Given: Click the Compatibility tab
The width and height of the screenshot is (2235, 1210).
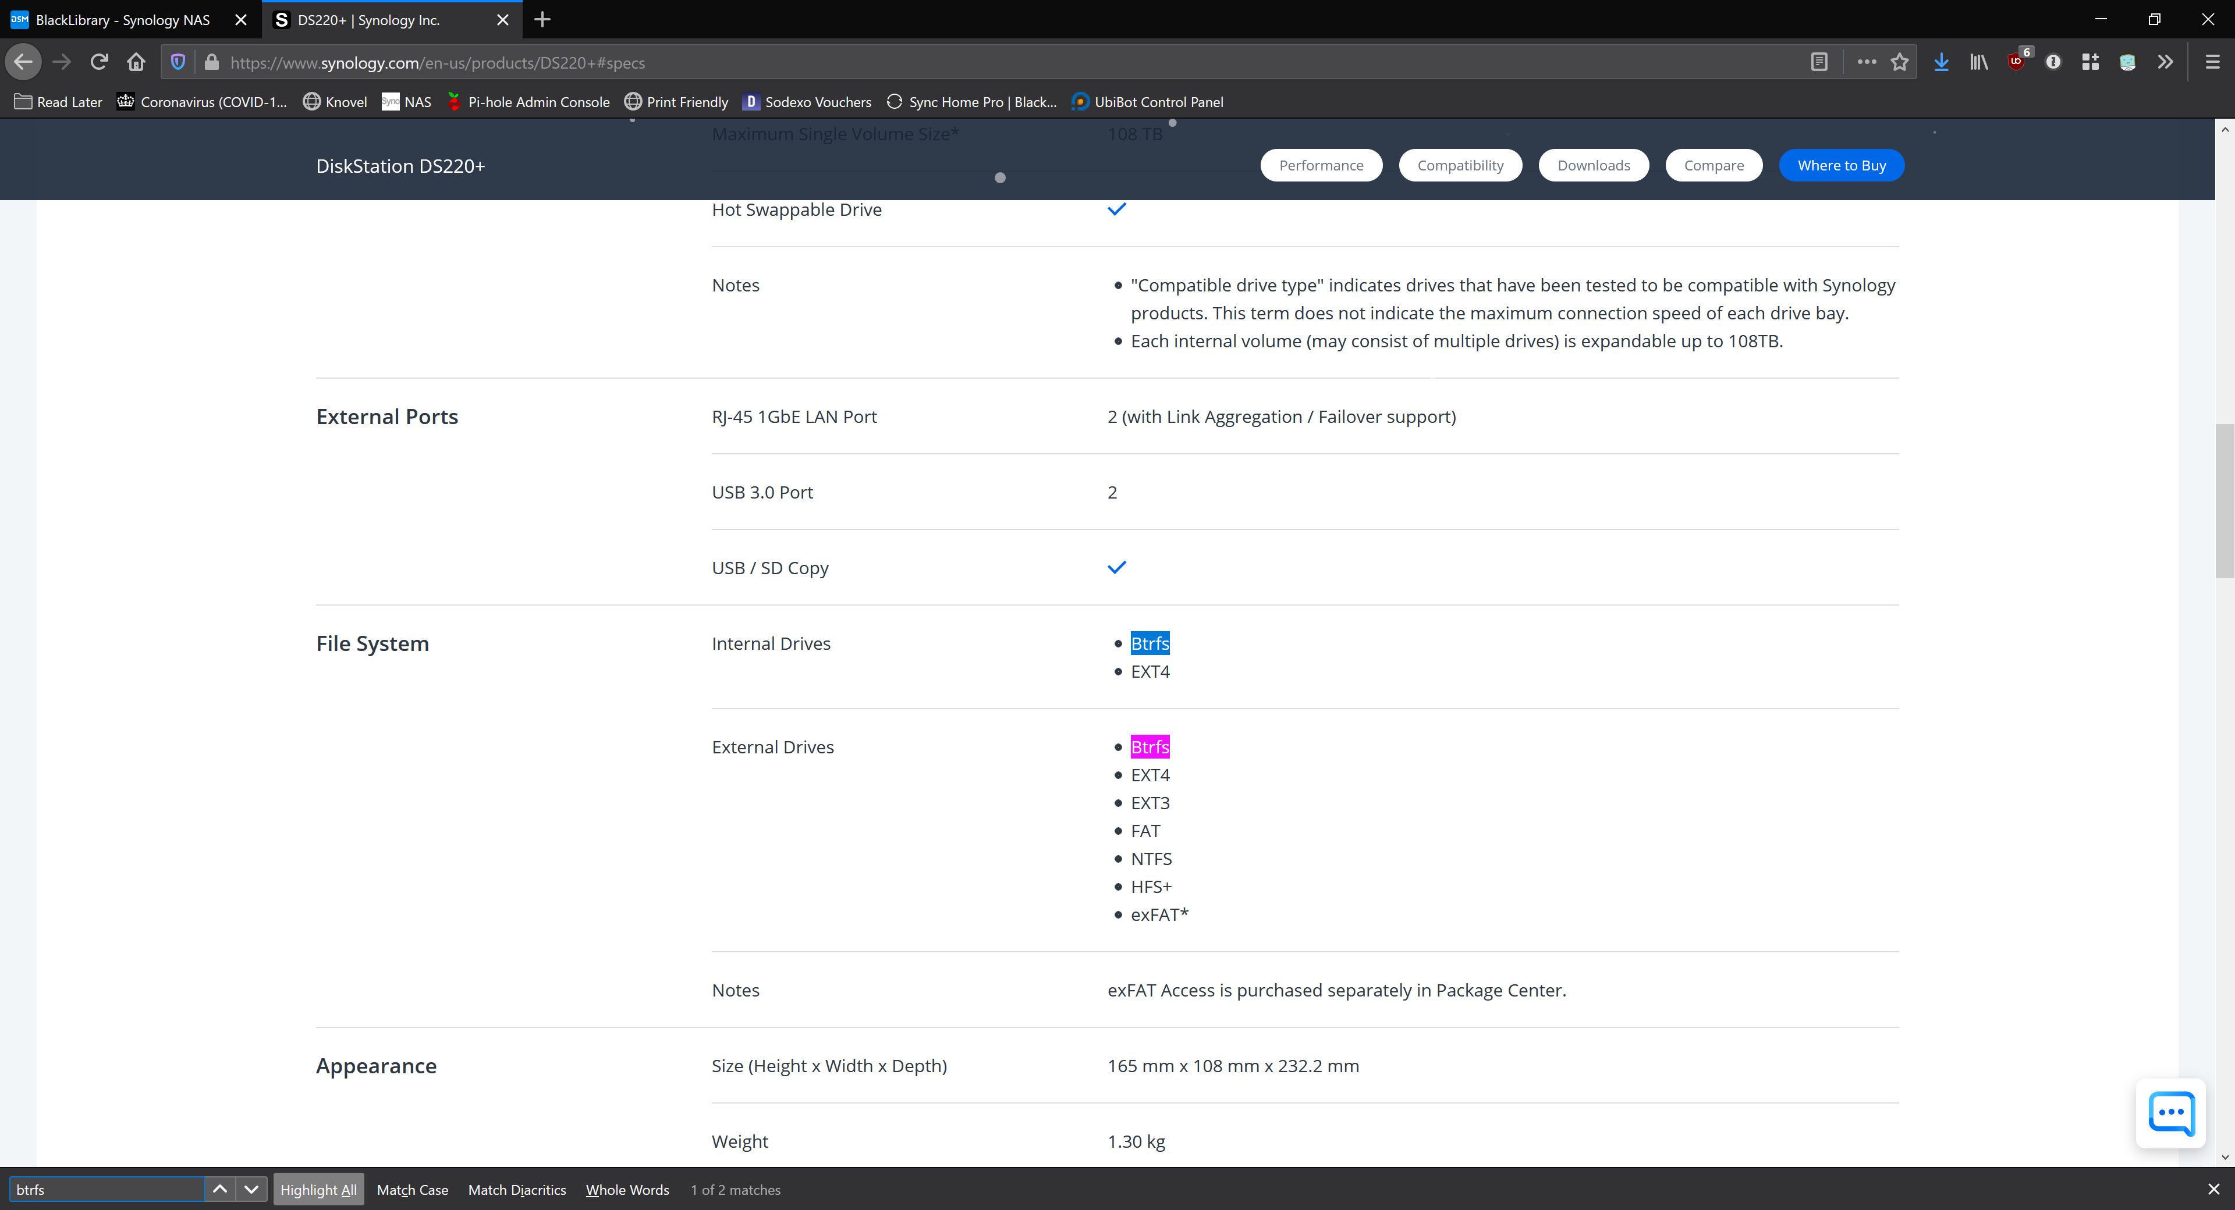Looking at the screenshot, I should click(x=1460, y=165).
